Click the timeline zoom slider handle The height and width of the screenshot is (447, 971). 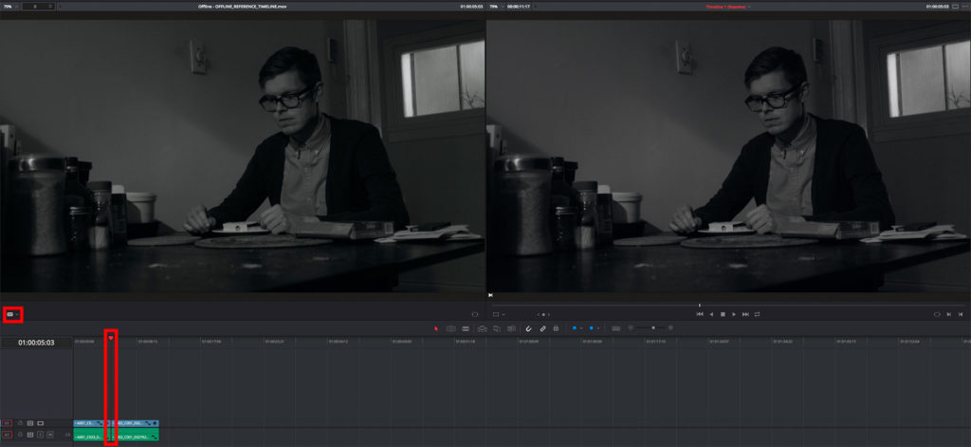pos(653,327)
